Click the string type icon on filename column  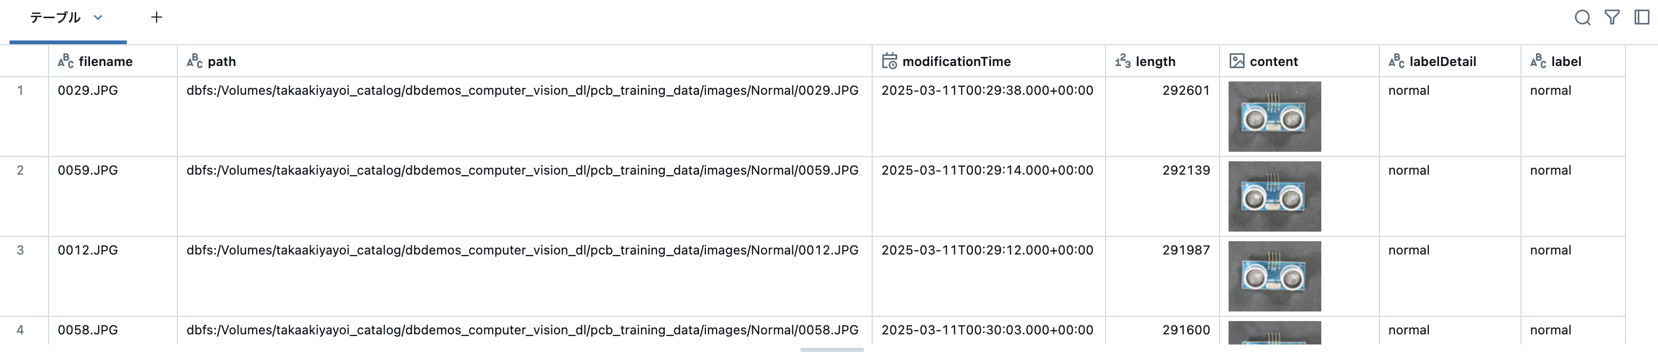pyautogui.click(x=66, y=61)
